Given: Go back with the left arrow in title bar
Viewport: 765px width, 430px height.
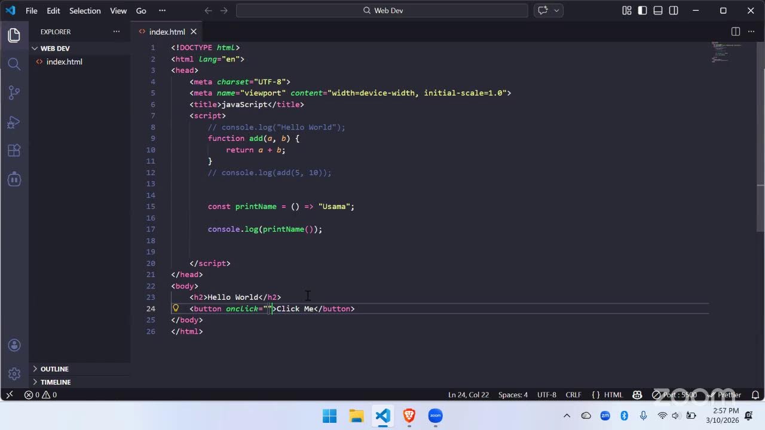Looking at the screenshot, I should click(x=208, y=11).
